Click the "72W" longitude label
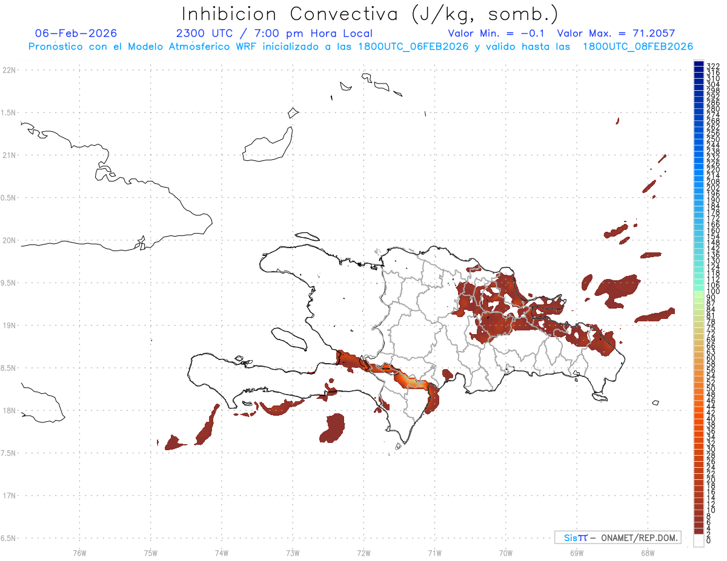Screen dimensions: 727x561 click(363, 553)
